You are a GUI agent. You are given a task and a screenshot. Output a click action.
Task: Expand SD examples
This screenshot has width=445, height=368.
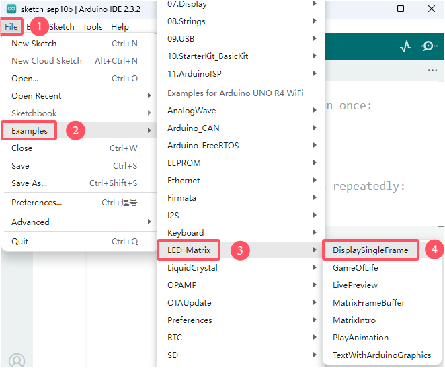click(241, 355)
